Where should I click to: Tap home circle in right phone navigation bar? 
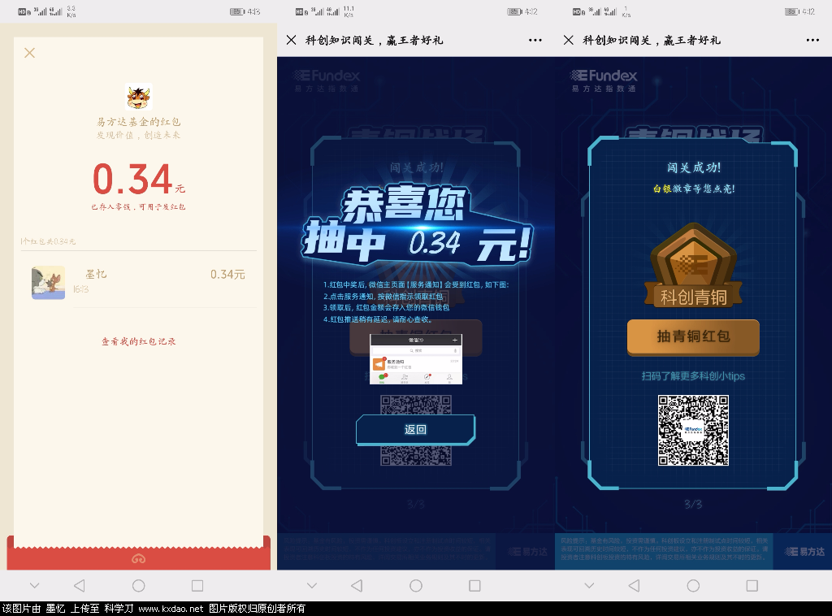tap(694, 585)
